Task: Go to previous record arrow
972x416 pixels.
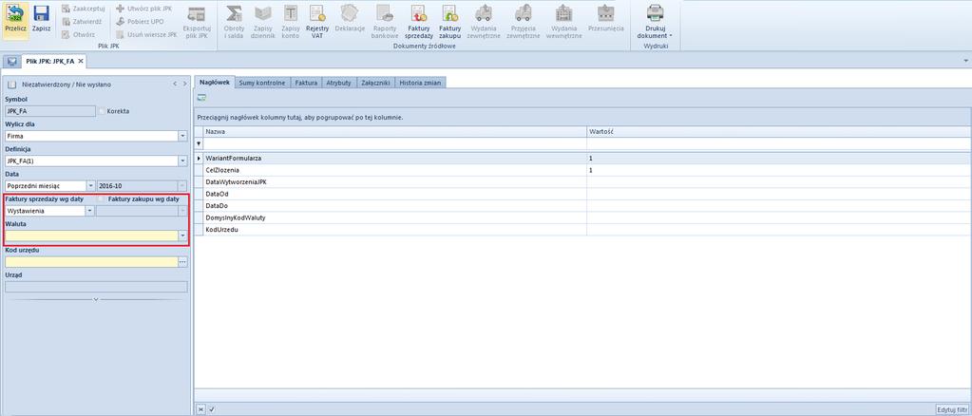Action: click(175, 84)
